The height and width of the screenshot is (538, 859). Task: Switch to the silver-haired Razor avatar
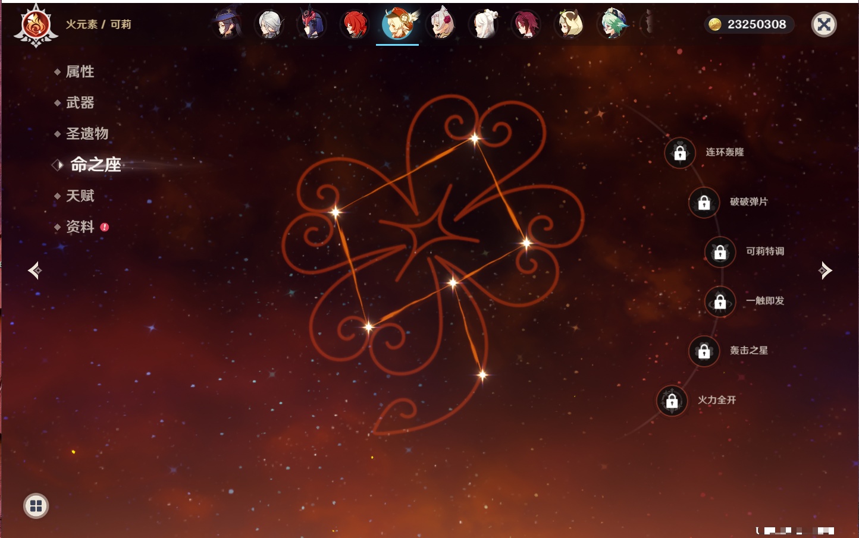point(269,24)
